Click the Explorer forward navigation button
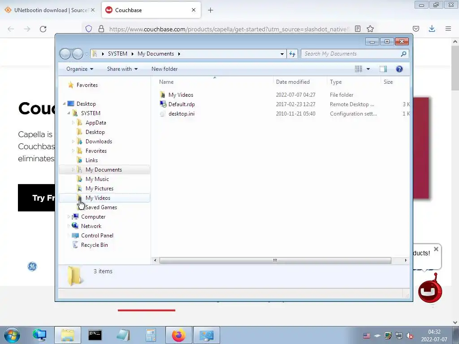 click(78, 54)
